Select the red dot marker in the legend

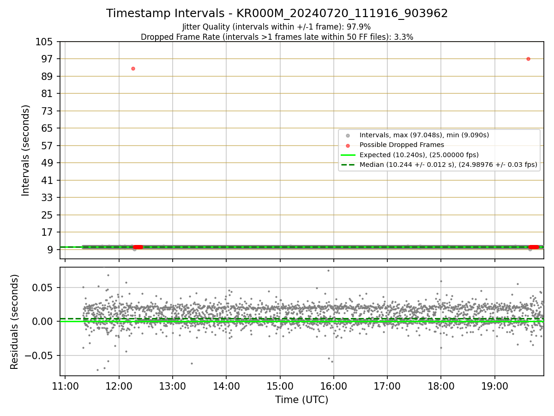pos(348,145)
